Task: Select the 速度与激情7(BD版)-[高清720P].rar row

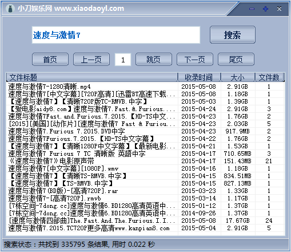Action: coord(146,191)
